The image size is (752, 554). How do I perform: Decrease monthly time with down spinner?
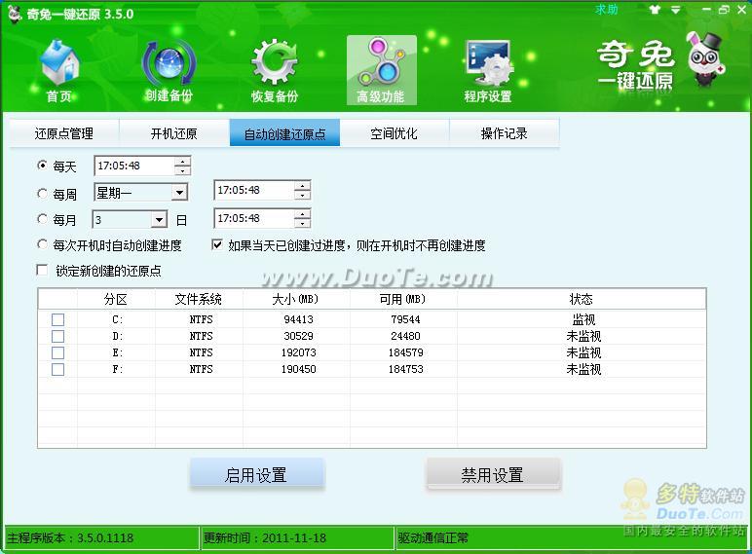(x=302, y=223)
